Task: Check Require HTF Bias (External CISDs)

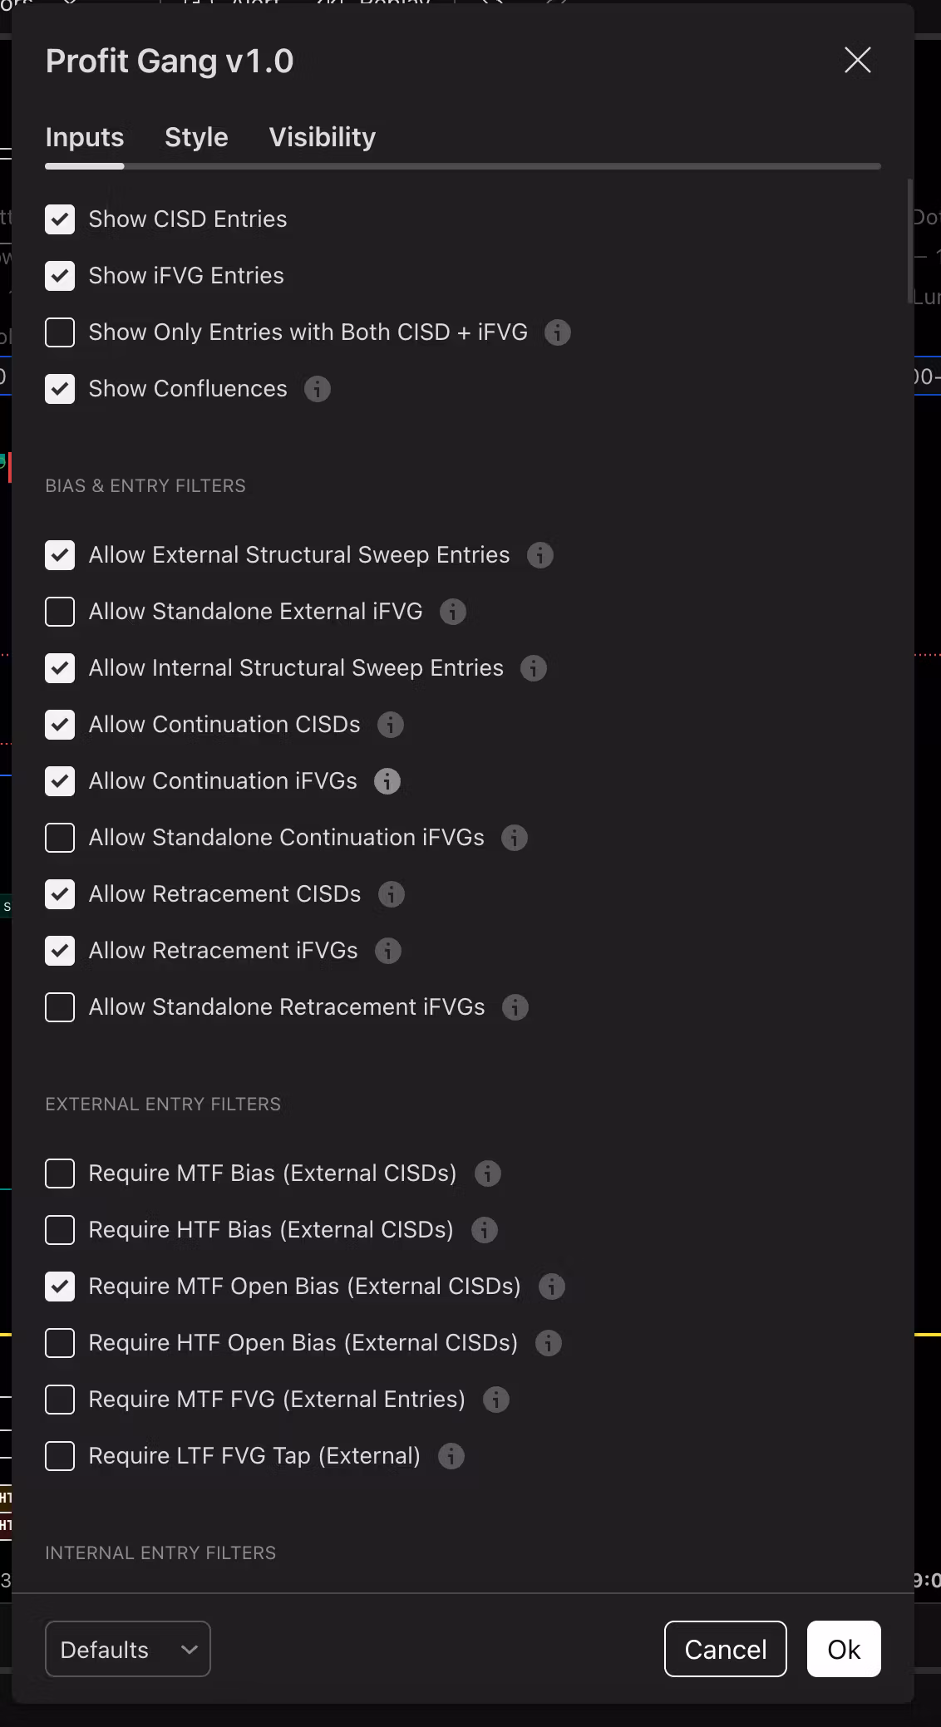Action: pyautogui.click(x=60, y=1230)
